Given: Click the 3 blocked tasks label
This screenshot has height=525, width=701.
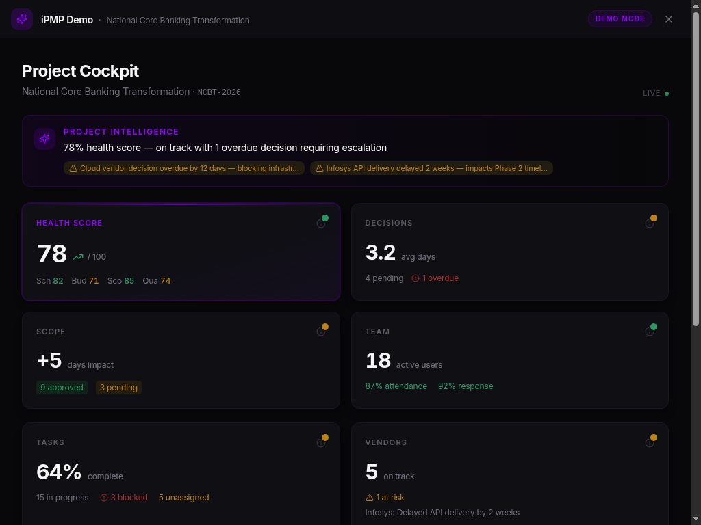Looking at the screenshot, I should [124, 498].
